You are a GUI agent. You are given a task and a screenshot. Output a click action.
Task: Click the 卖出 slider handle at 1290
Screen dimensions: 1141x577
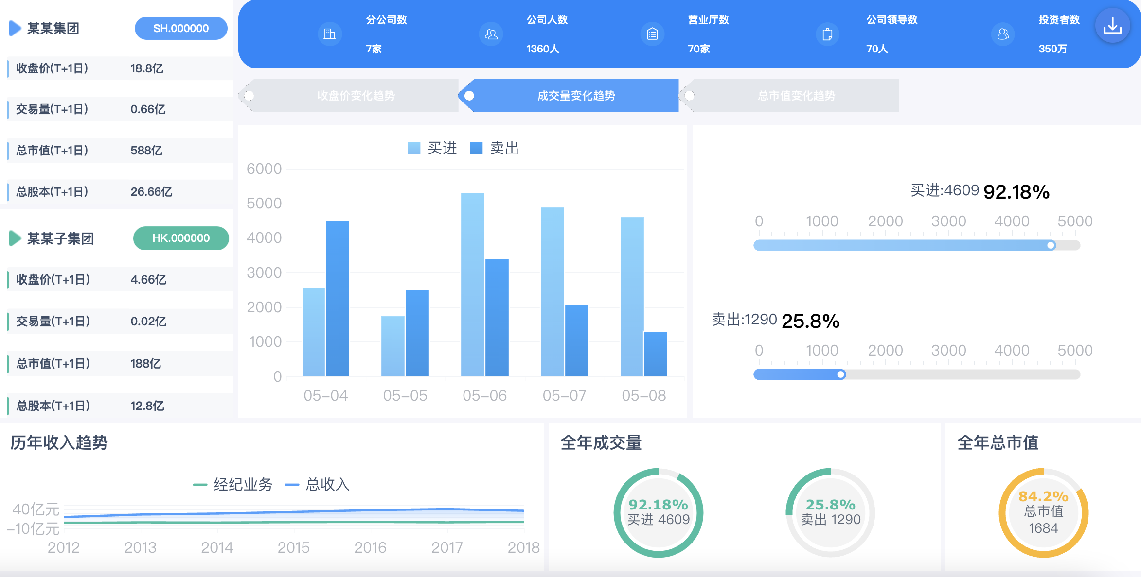pyautogui.click(x=841, y=374)
